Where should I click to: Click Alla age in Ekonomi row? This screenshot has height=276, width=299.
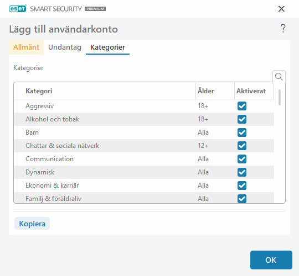(x=203, y=185)
